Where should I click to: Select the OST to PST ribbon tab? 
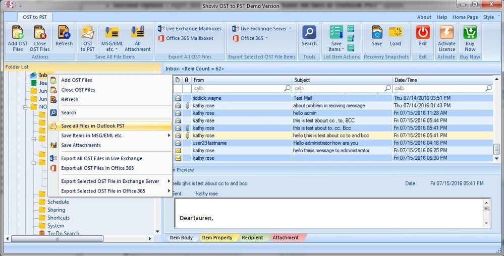click(35, 17)
